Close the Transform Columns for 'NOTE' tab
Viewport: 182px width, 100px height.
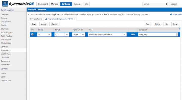[x=75, y=19]
